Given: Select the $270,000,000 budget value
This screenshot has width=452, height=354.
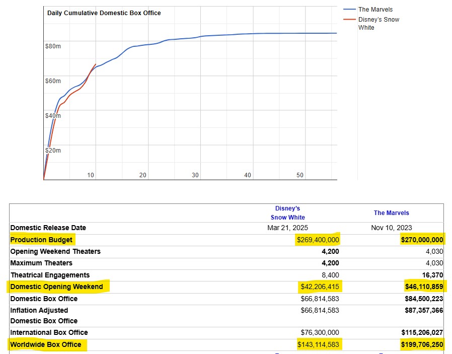Looking at the screenshot, I should tap(422, 240).
